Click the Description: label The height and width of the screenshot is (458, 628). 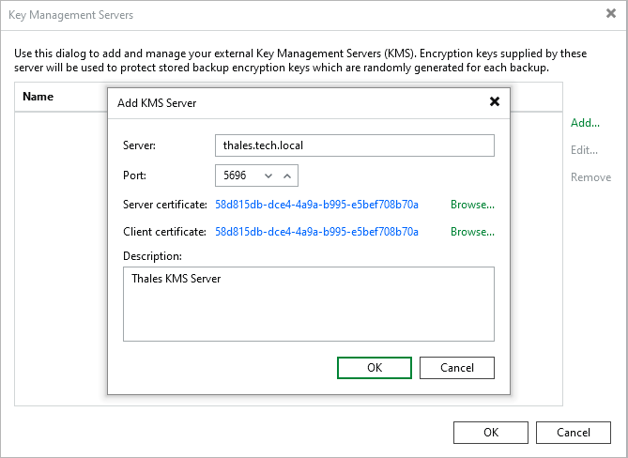[152, 256]
